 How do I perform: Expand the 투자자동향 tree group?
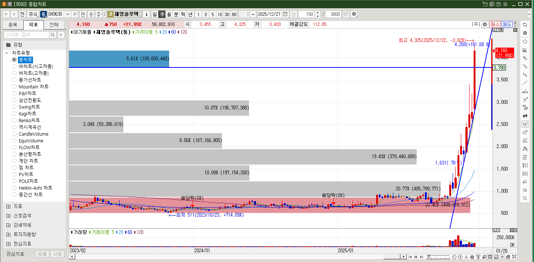point(8,235)
